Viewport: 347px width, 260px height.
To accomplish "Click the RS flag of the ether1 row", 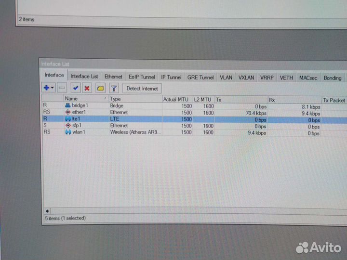I will 47,112.
